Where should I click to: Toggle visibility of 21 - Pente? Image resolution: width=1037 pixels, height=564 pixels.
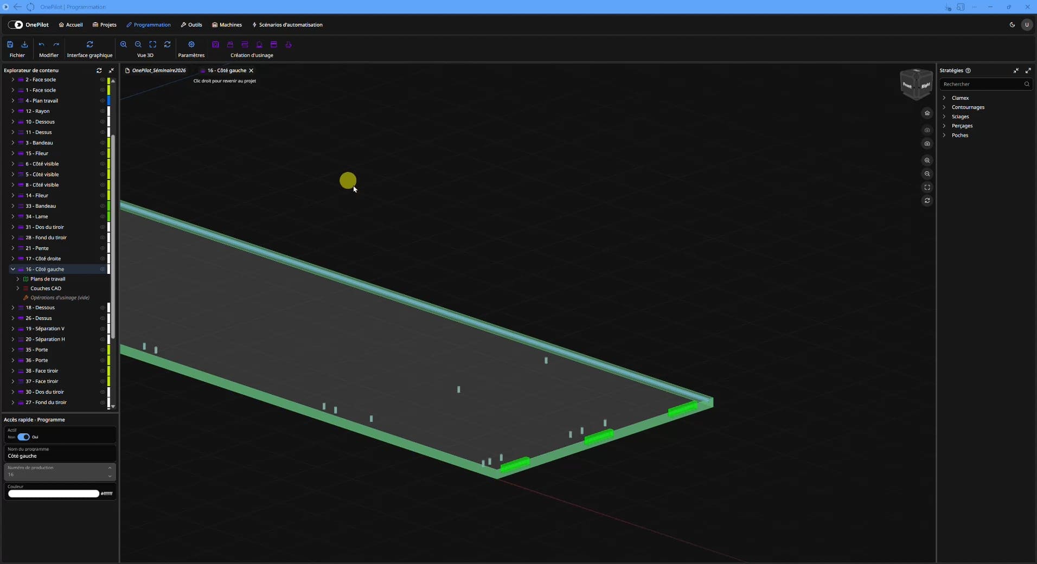[102, 248]
